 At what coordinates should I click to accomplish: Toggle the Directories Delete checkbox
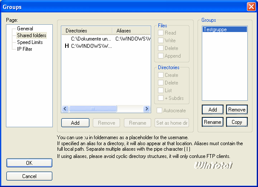coord(161,83)
